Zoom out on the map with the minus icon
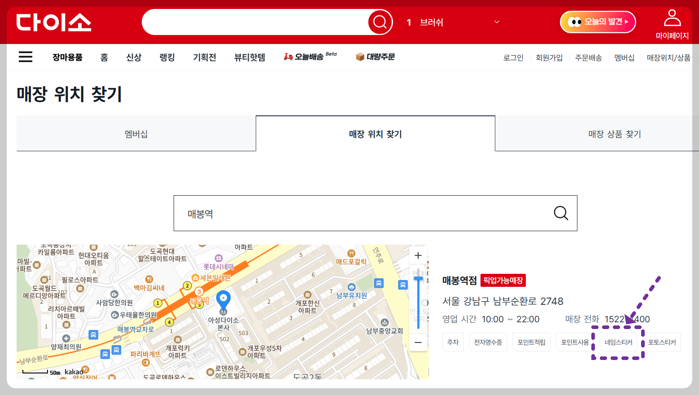This screenshot has width=699, height=395. [x=418, y=342]
